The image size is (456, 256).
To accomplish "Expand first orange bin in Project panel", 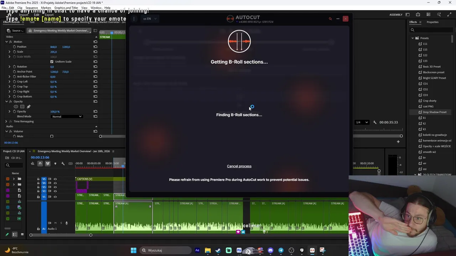I will [14, 179].
